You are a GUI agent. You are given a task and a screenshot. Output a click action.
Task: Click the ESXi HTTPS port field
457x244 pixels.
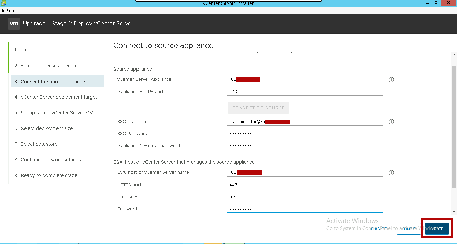click(x=305, y=185)
